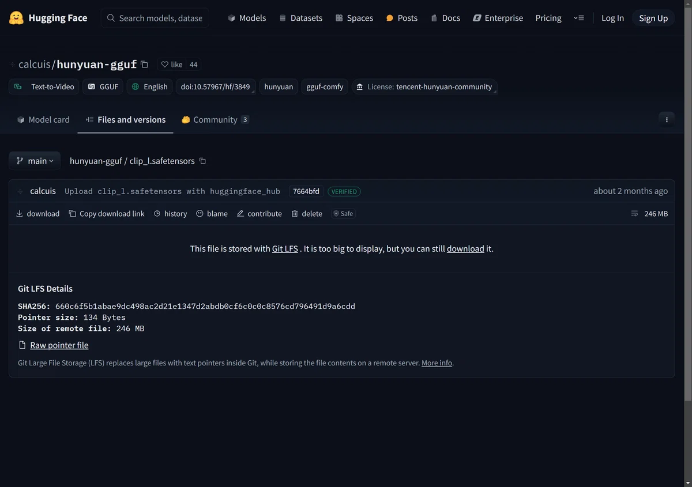Select the SHA256 hash value
The width and height of the screenshot is (692, 487).
205,306
